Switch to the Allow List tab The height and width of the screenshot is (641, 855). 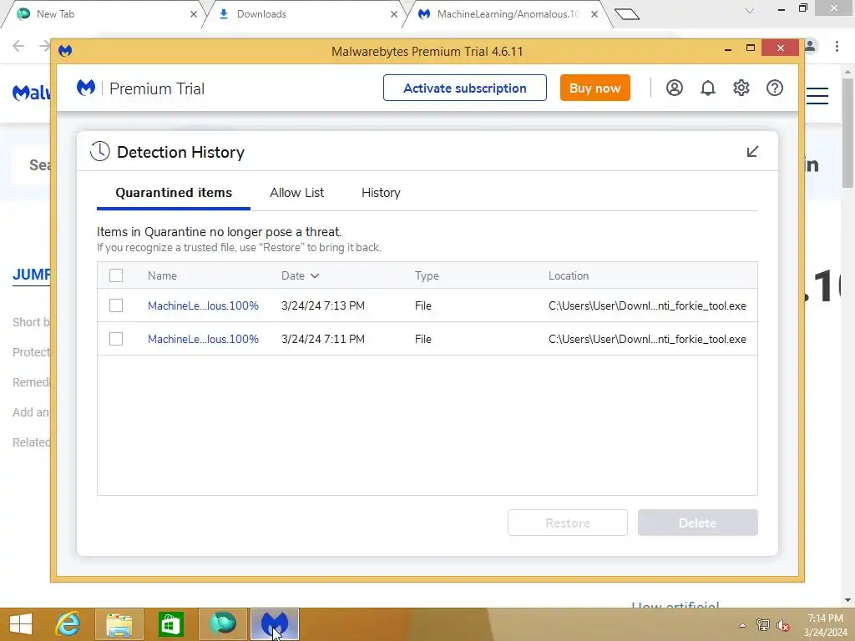(296, 193)
